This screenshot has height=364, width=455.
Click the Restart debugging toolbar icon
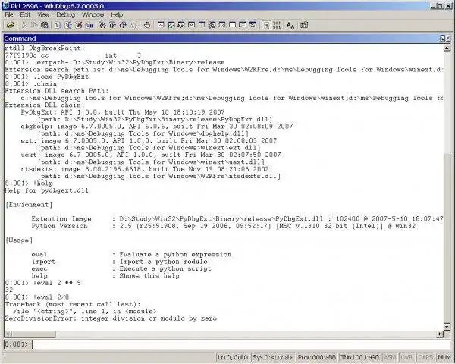tap(68, 25)
